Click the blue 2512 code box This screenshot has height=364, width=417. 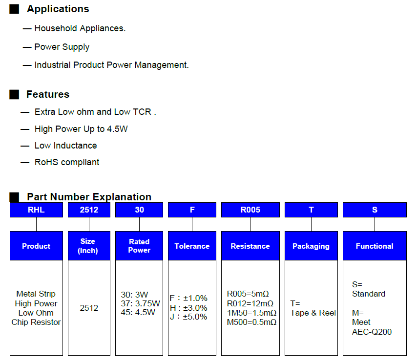(x=89, y=210)
